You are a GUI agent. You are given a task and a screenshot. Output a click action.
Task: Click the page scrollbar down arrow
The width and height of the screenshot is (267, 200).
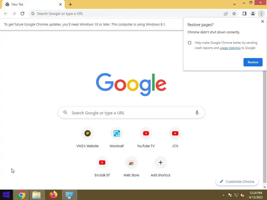pyautogui.click(x=265, y=187)
